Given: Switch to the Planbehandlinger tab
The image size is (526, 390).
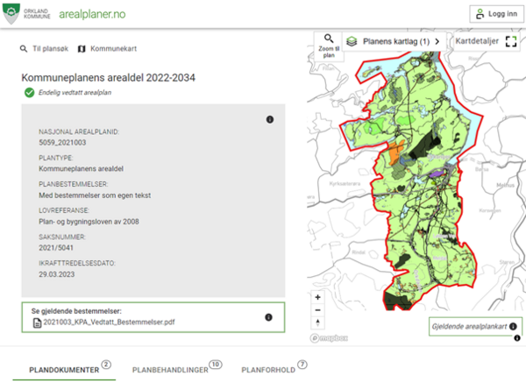Looking at the screenshot, I should (x=171, y=371).
